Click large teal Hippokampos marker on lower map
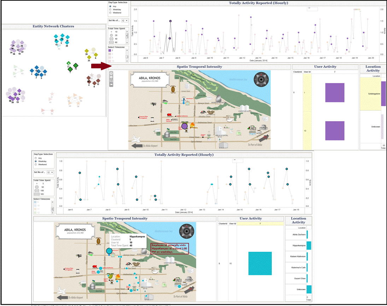 pos(109,251)
